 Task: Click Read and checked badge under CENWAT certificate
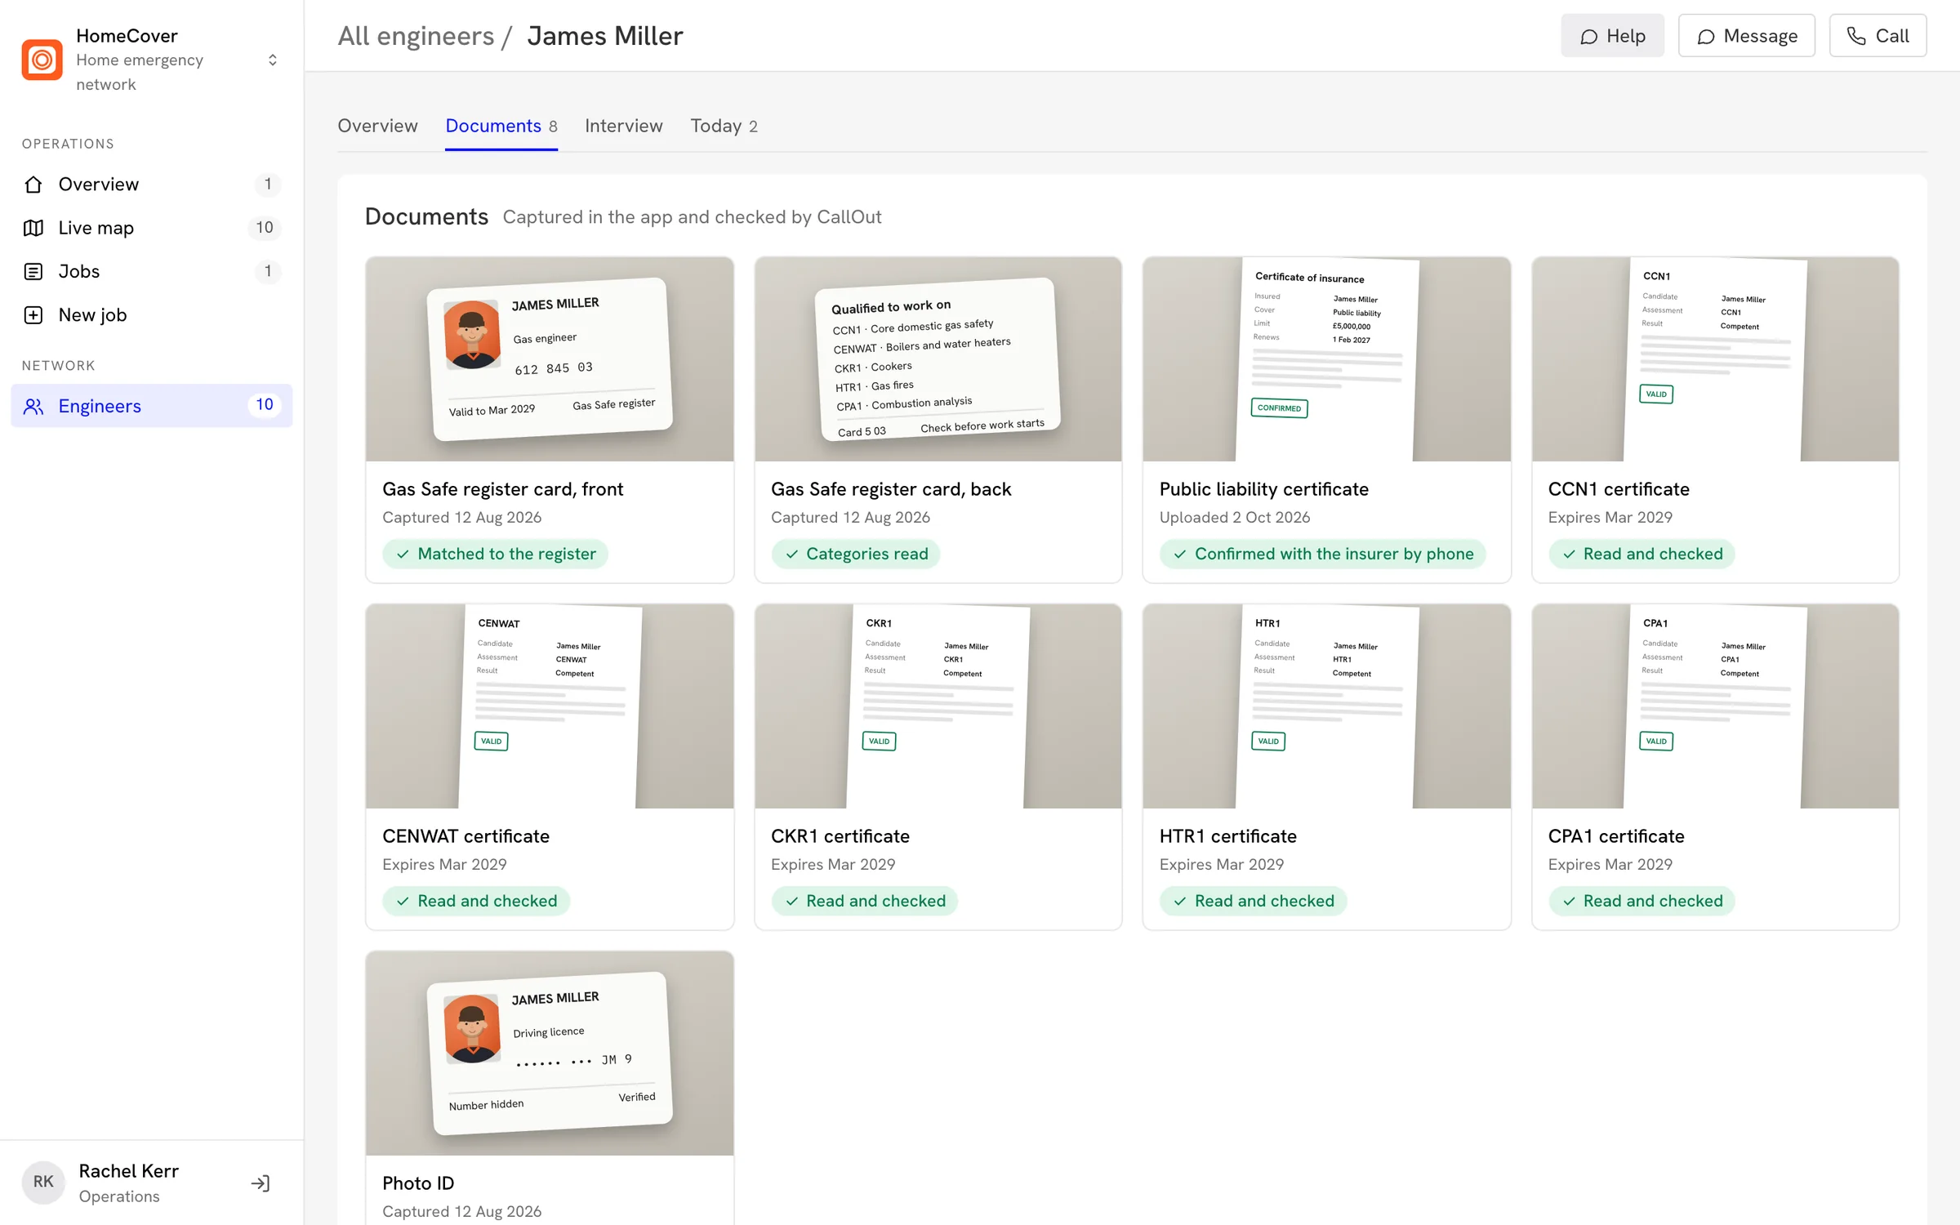pyautogui.click(x=476, y=901)
